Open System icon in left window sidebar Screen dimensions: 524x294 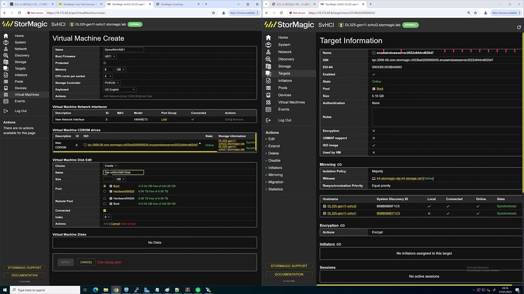tap(6, 42)
